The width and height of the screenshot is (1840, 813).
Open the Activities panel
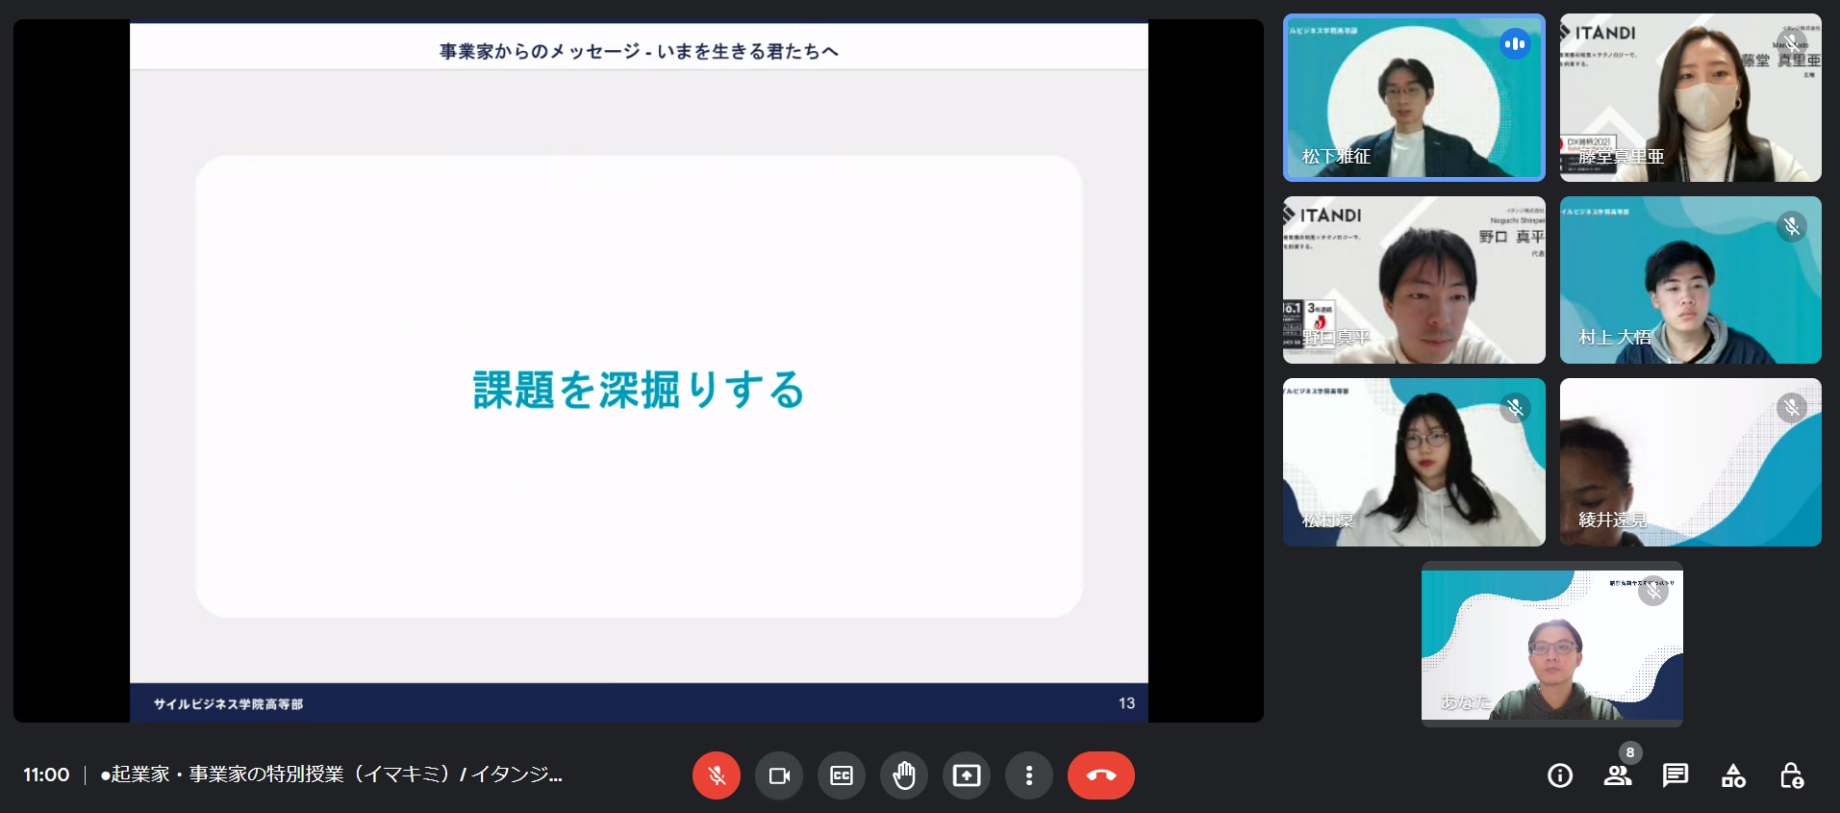pyautogui.click(x=1733, y=775)
